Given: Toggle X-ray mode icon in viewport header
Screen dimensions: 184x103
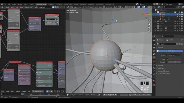Looking at the screenshot, I should tap(149, 7).
